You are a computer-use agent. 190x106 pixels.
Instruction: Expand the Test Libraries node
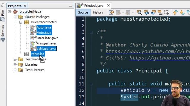[15, 70]
